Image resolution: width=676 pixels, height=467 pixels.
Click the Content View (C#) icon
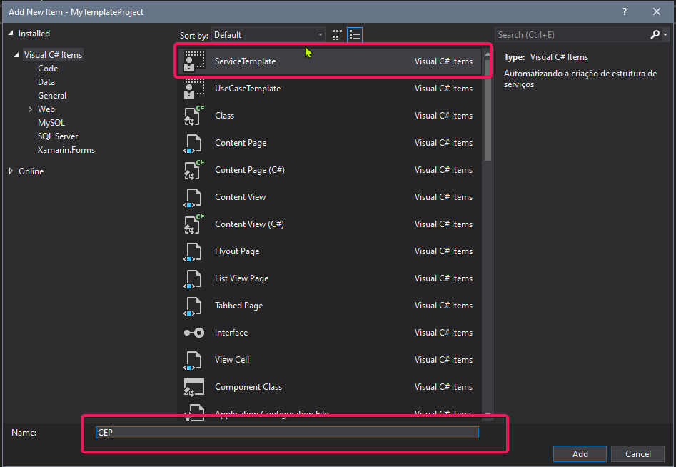pos(194,224)
